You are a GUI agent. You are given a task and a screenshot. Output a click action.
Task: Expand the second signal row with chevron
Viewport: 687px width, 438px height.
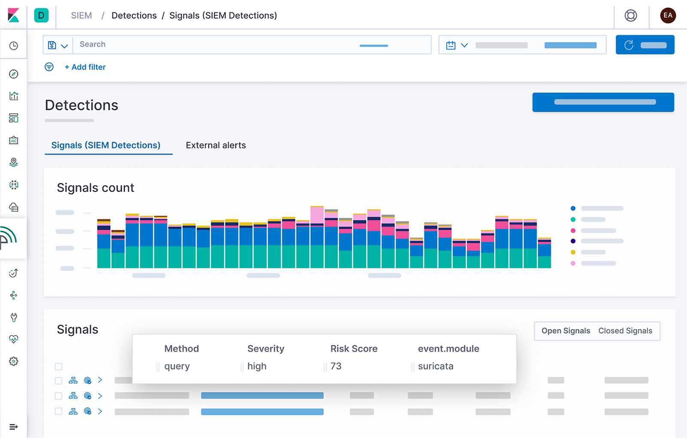(100, 396)
